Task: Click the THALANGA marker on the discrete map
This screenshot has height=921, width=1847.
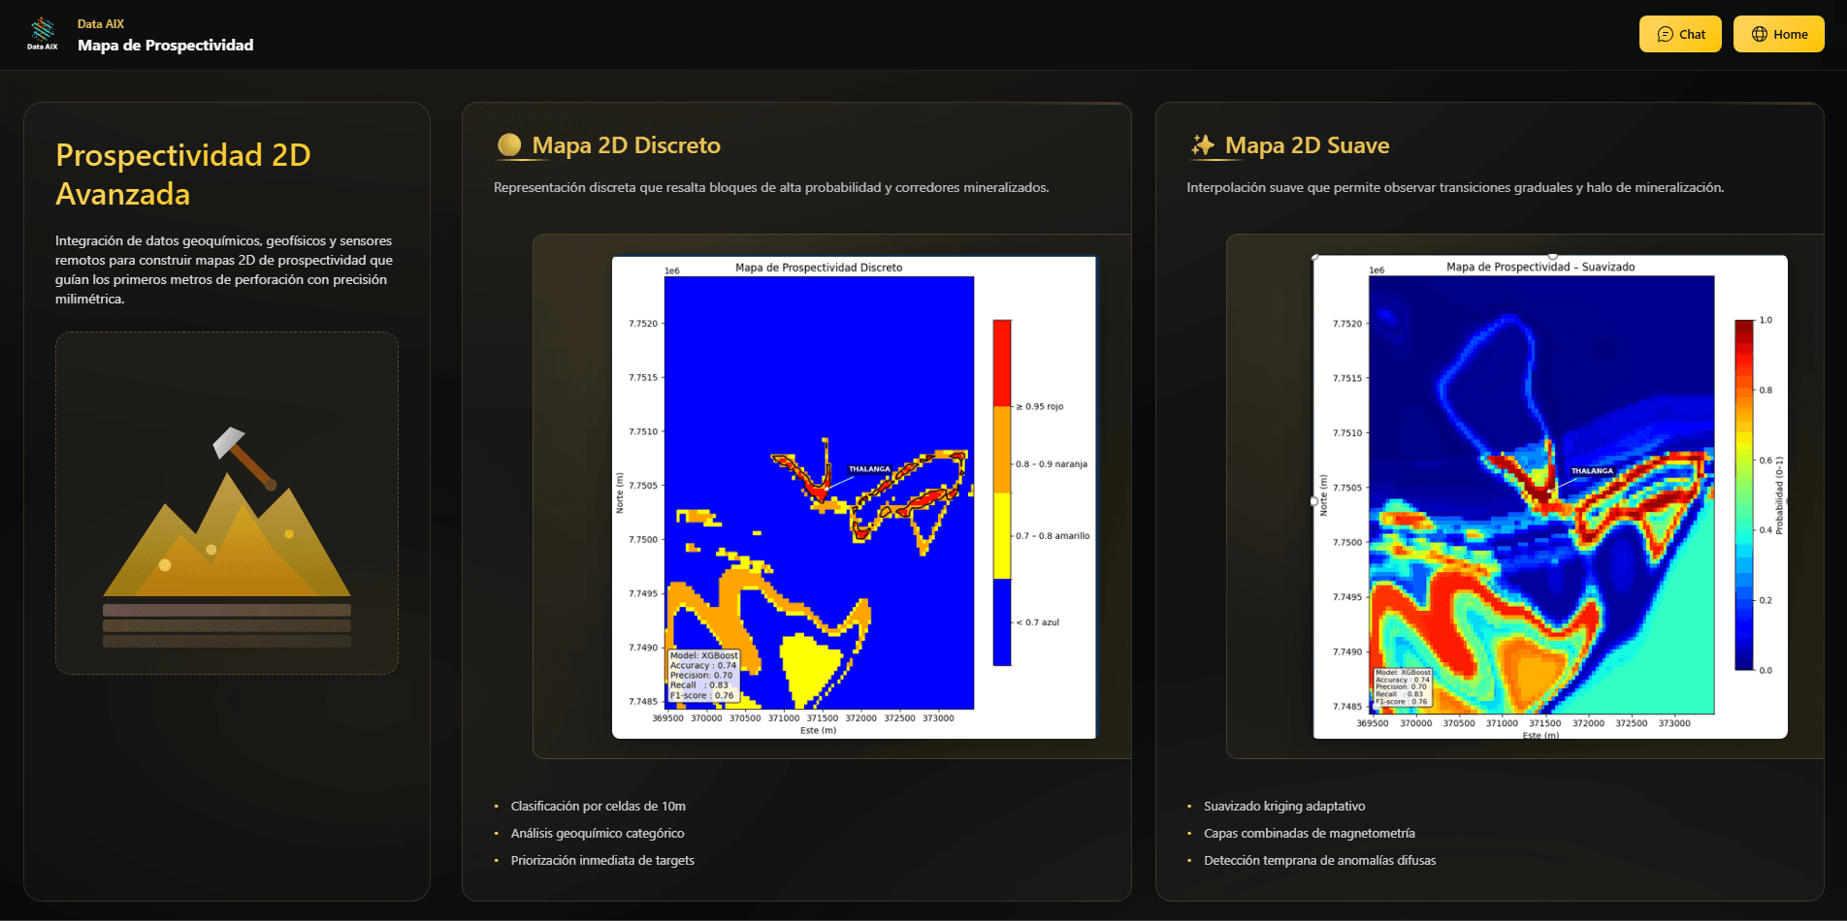Action: pyautogui.click(x=868, y=467)
